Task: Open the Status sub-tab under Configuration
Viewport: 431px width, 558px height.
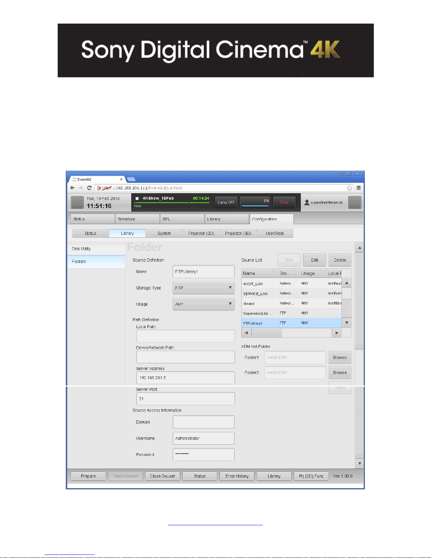Action: pos(90,233)
